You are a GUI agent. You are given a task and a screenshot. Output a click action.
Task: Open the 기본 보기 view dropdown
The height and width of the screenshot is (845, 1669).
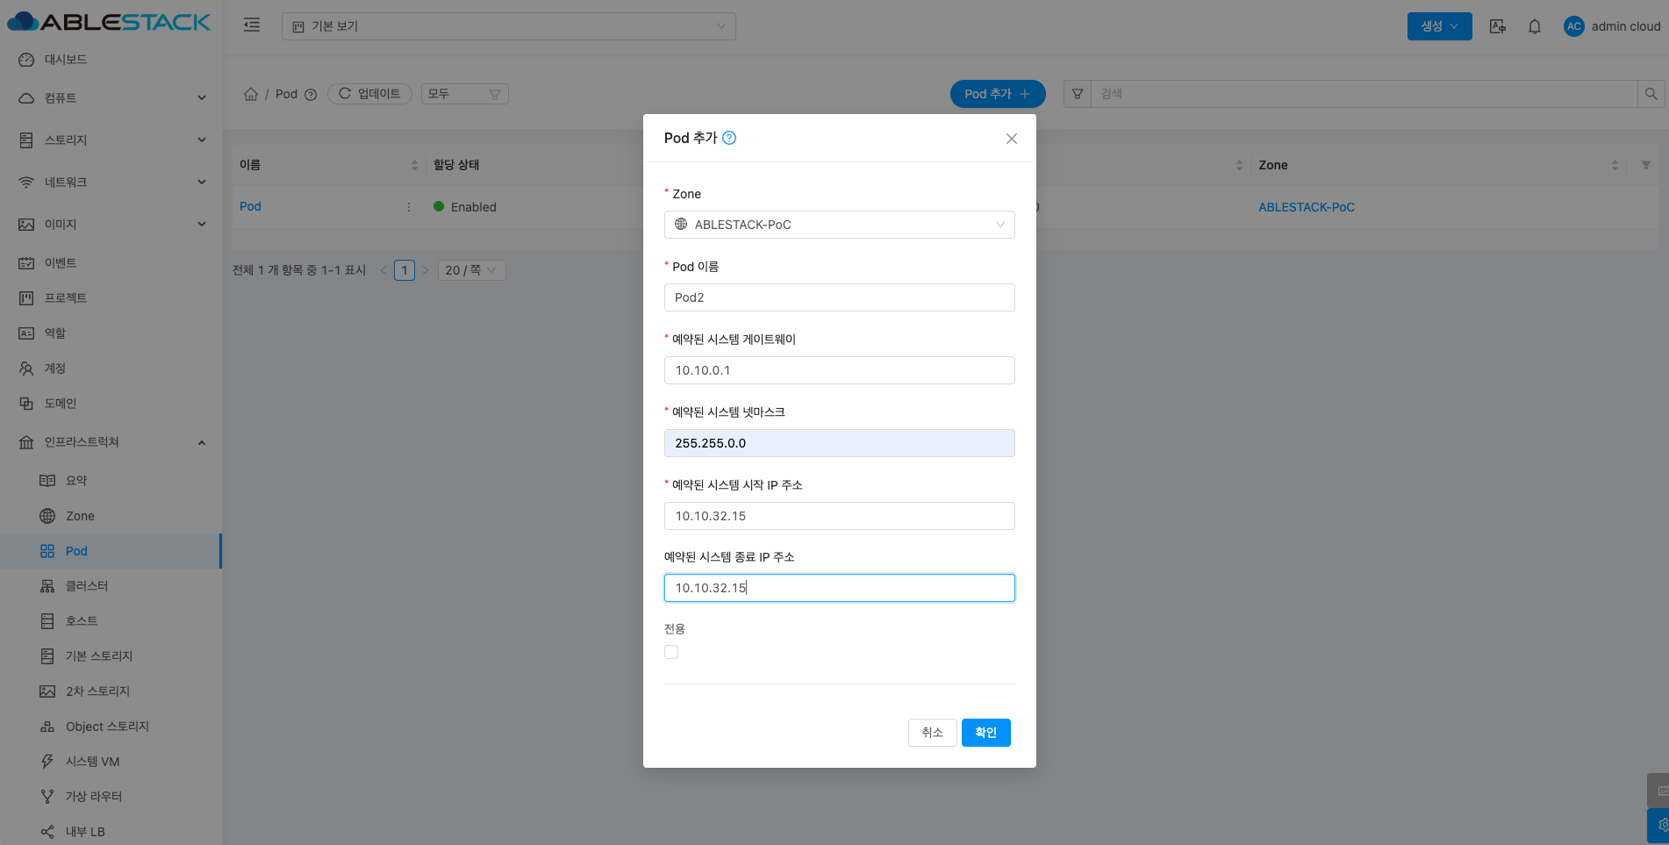(x=508, y=26)
